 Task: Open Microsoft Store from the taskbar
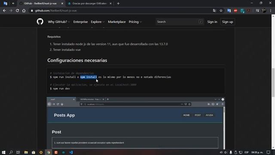pyautogui.click(x=34, y=152)
